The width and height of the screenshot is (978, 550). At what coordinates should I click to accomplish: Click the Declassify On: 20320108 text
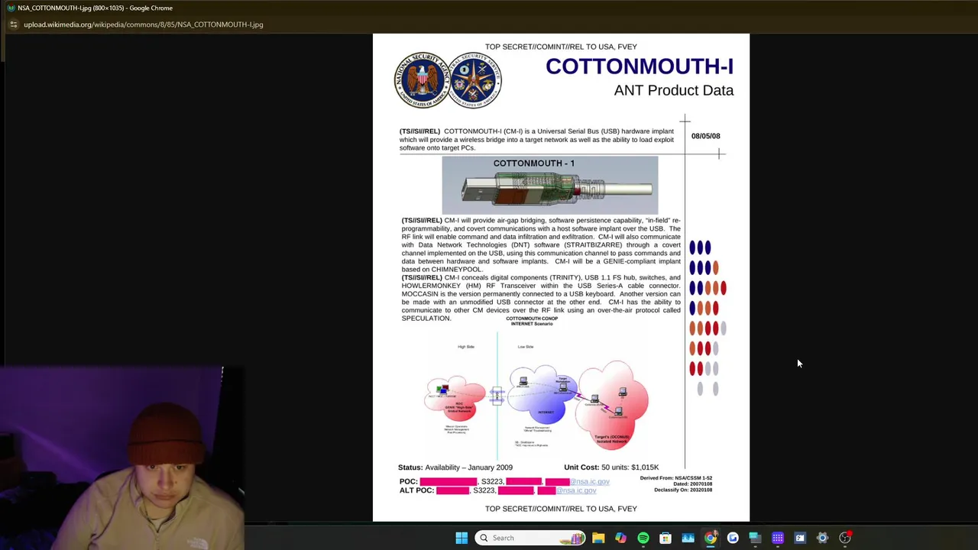tap(683, 490)
